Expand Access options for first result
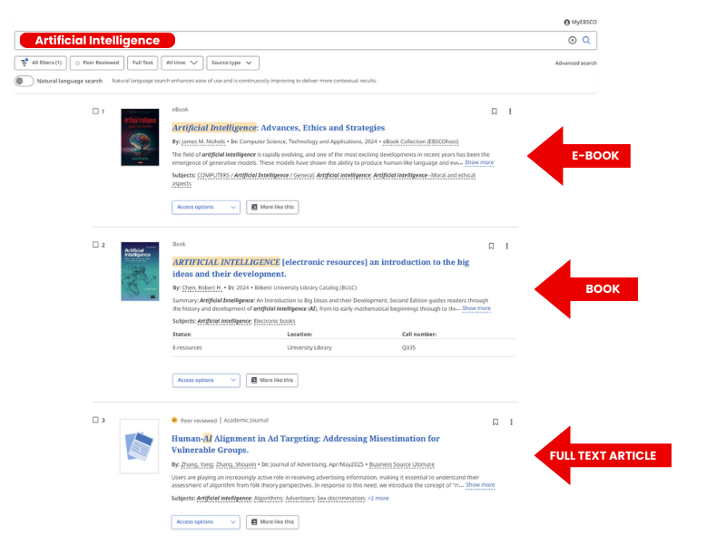 [206, 207]
